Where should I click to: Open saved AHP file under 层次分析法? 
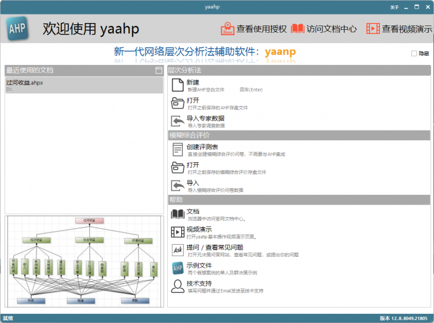(193, 100)
